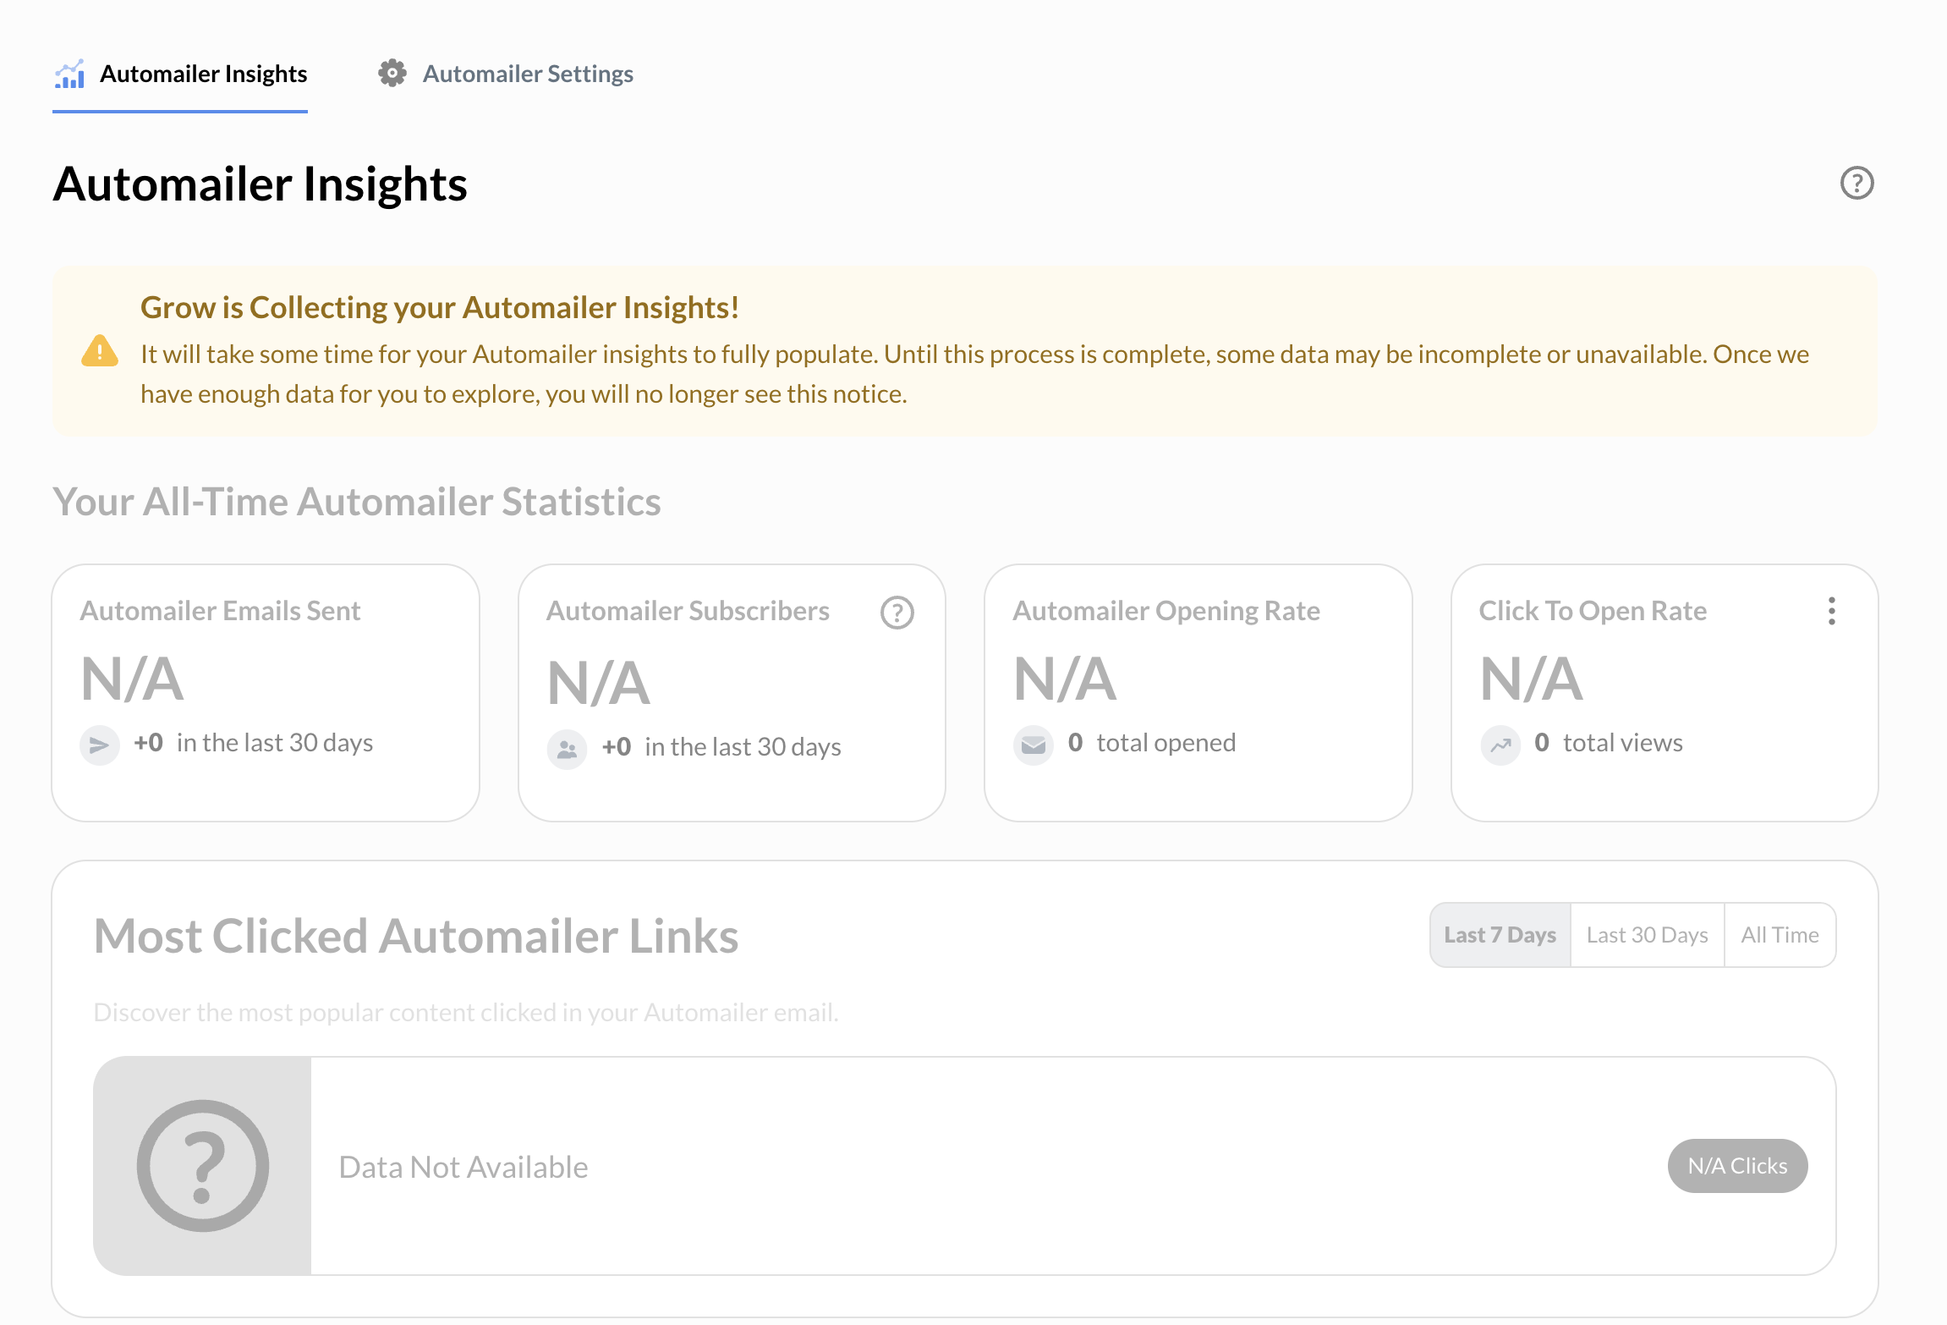Open the page help question mark icon
Image resolution: width=1947 pixels, height=1325 pixels.
pos(1857,183)
